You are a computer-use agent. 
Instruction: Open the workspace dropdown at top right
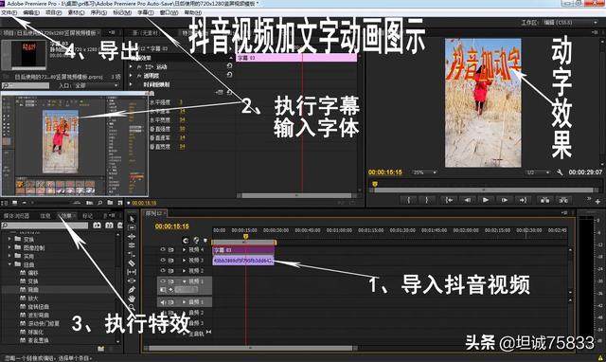pos(571,23)
